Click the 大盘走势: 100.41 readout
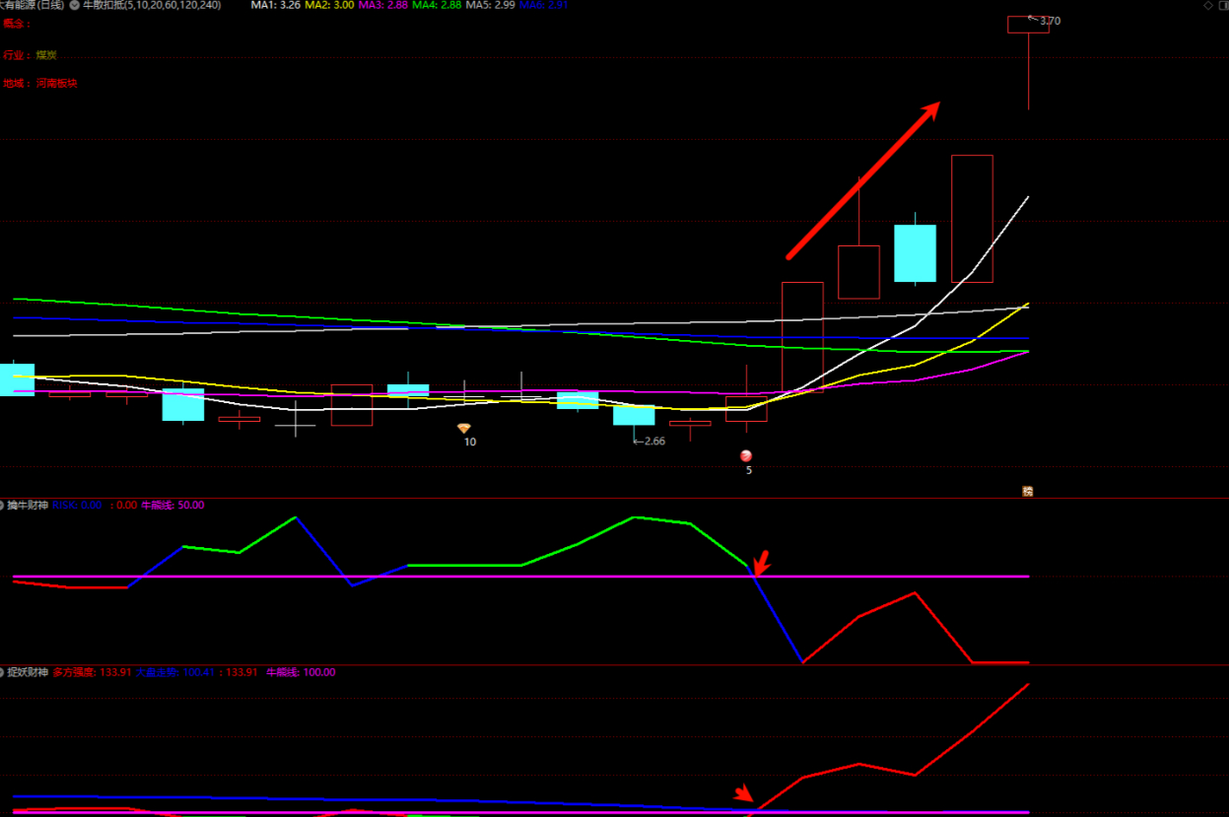Screen dimensions: 1229x817 174,672
